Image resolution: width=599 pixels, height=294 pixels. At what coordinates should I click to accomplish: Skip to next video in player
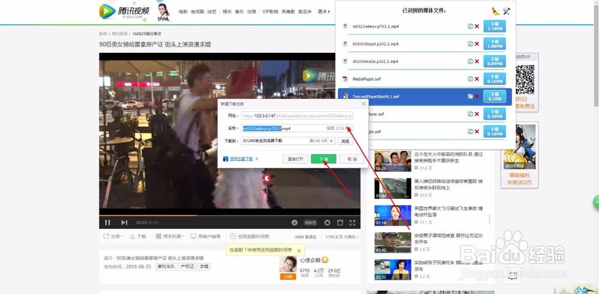[x=124, y=222]
